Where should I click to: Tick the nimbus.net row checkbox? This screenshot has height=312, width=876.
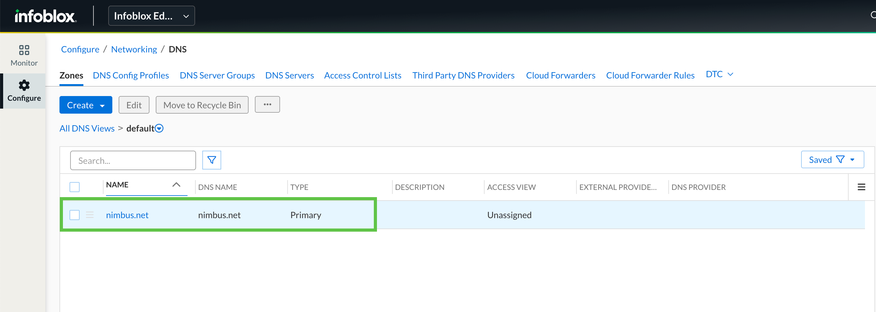(75, 215)
